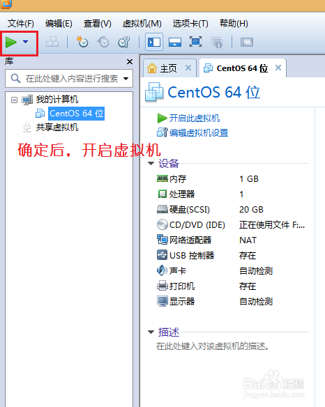Select 我的计算机 in the library tree
This screenshot has width=325, height=407.
(x=57, y=100)
